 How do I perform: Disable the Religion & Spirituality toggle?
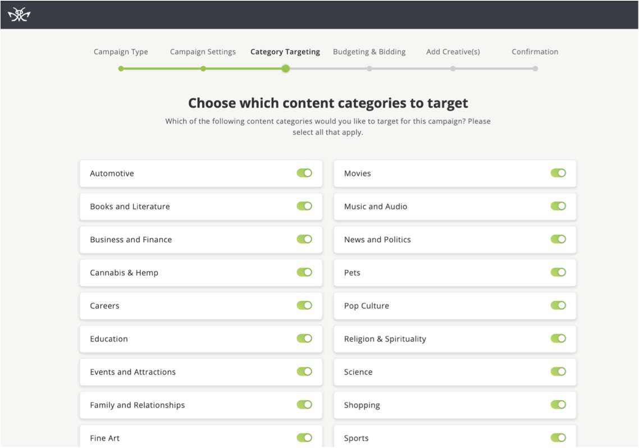pos(558,339)
